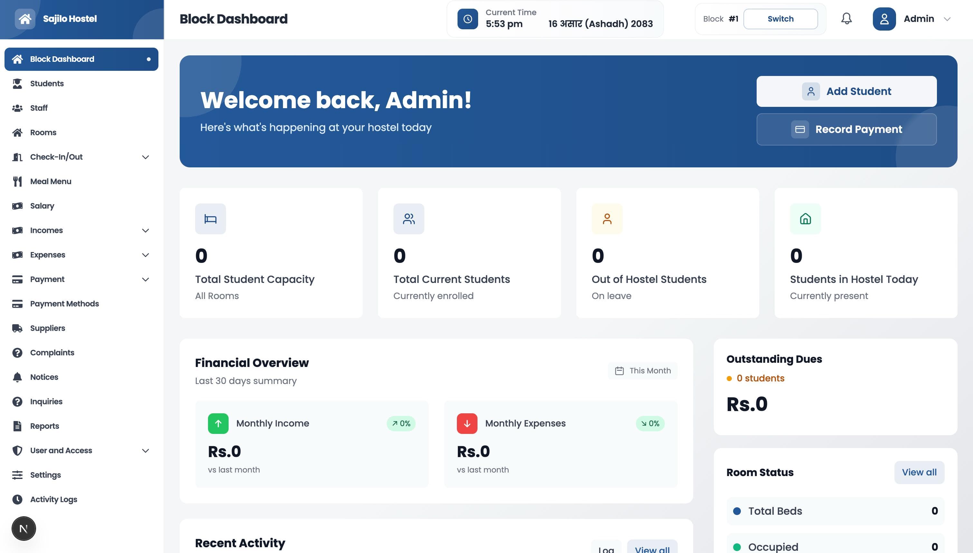This screenshot has width=973, height=553.
Task: Click the home icon on Students in Hostel Today card
Action: (x=805, y=219)
